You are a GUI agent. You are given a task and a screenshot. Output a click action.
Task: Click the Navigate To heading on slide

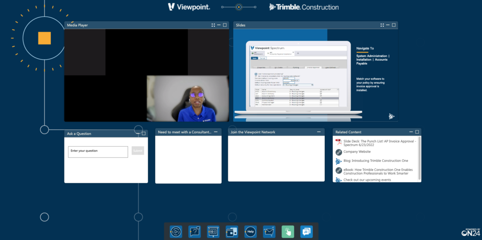pyautogui.click(x=365, y=48)
